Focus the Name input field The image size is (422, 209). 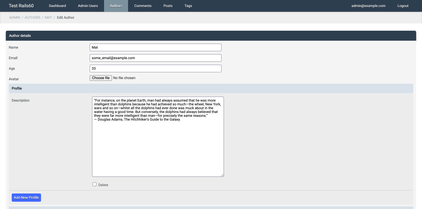pos(156,47)
